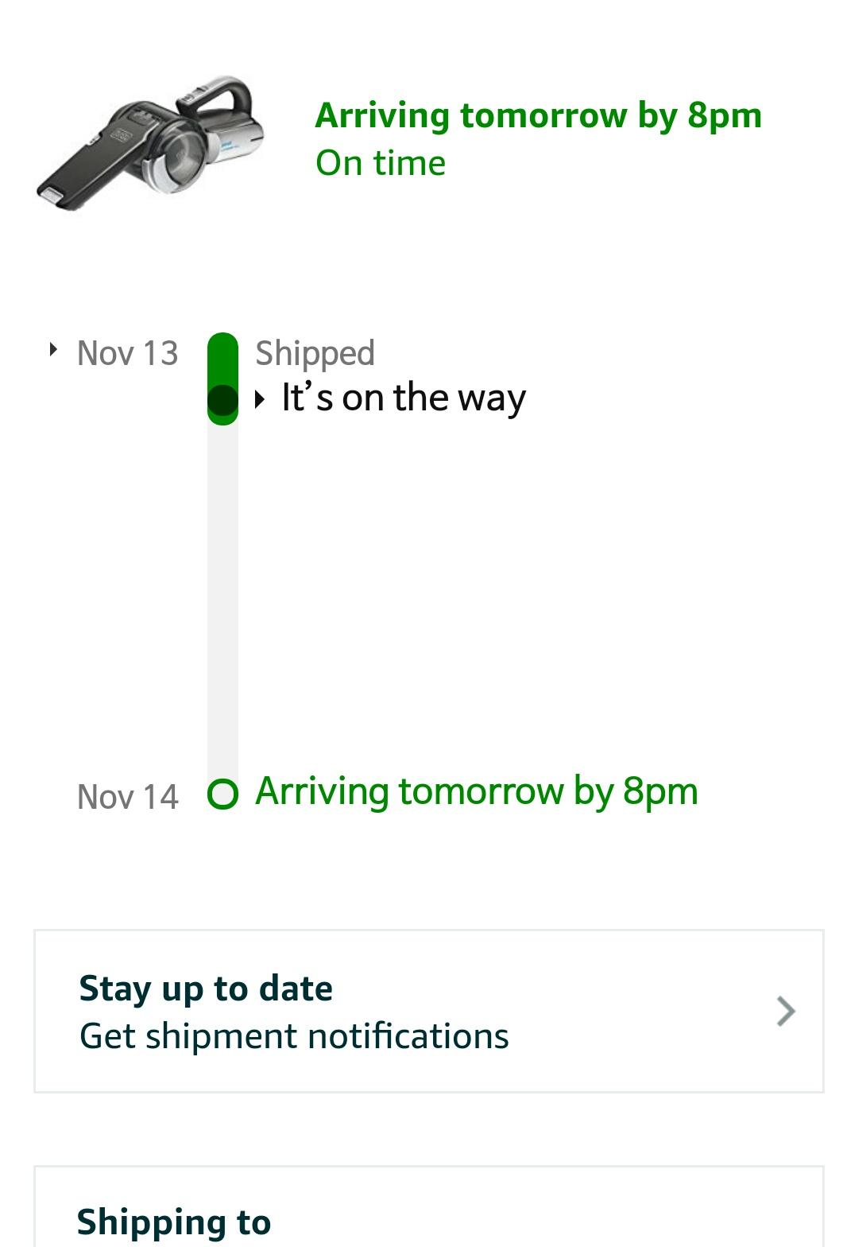Tap the bold "Arriving tomorrow by 8pm" header
Image resolution: width=847 pixels, height=1247 pixels.
coord(538,115)
